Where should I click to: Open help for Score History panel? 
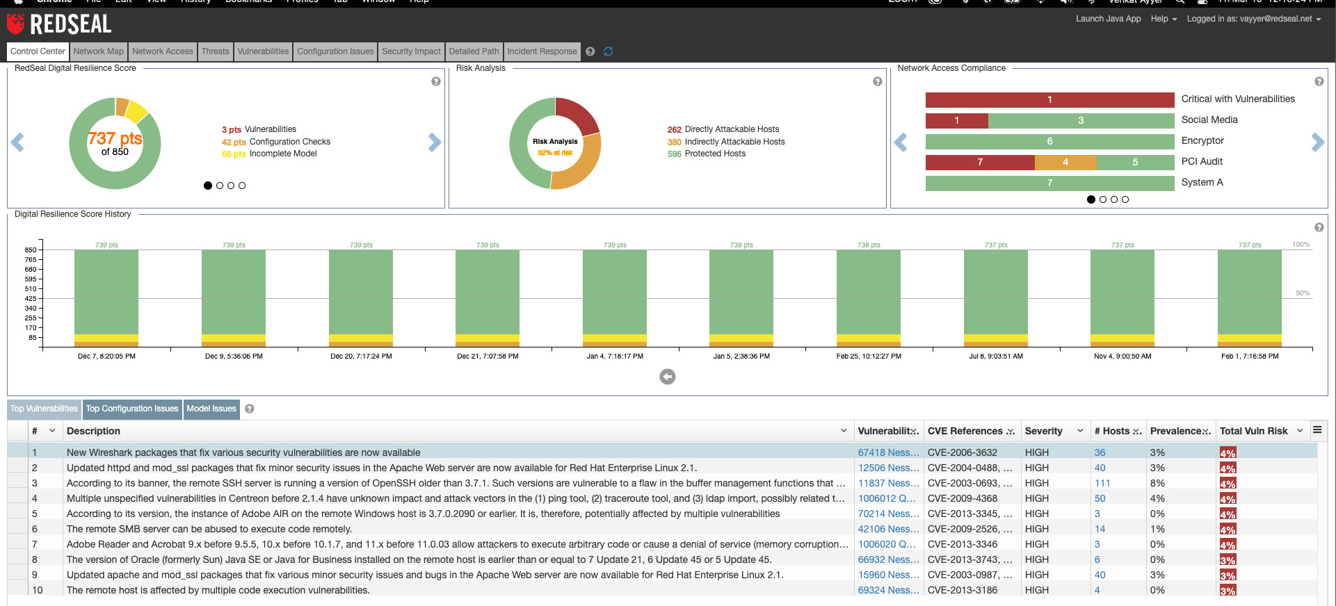pos(1319,227)
